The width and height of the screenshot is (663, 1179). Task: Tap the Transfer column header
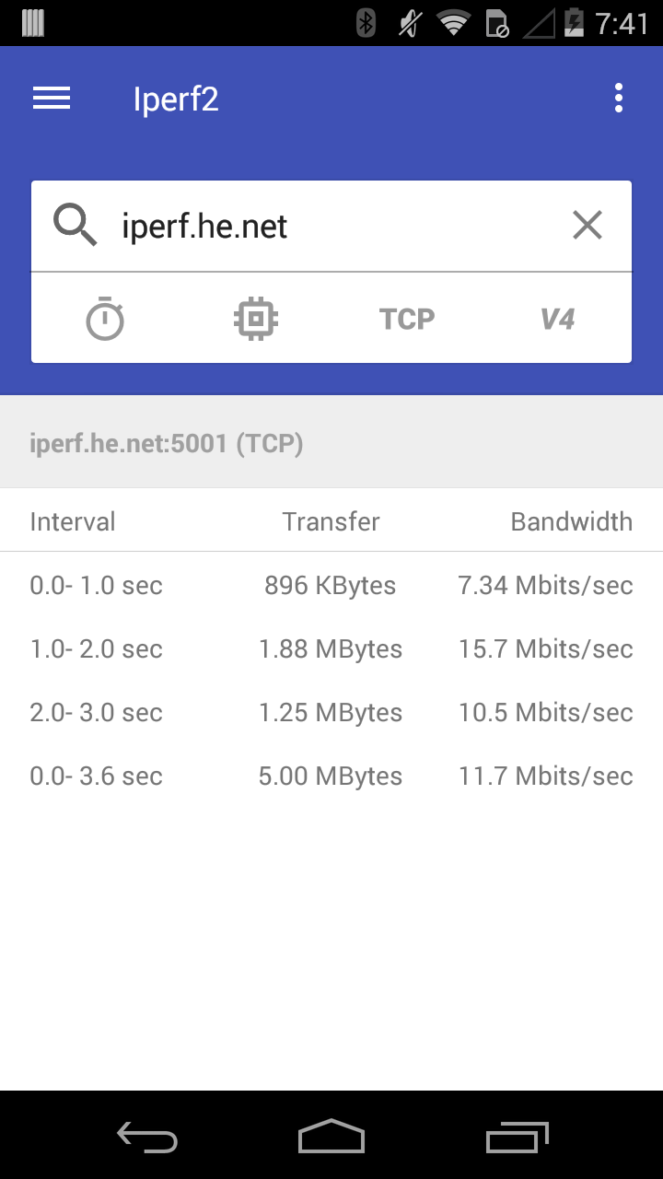pyautogui.click(x=331, y=521)
